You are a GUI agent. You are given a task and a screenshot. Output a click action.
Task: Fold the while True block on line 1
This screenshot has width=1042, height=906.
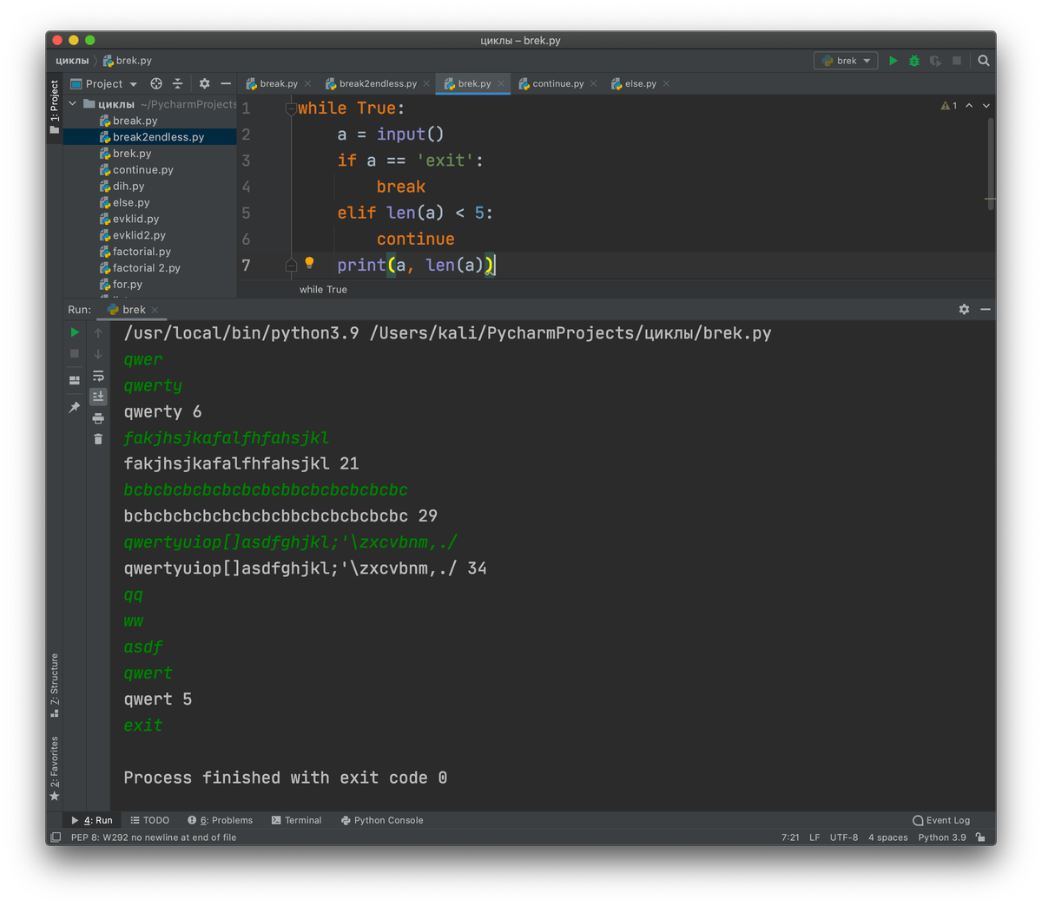point(291,108)
